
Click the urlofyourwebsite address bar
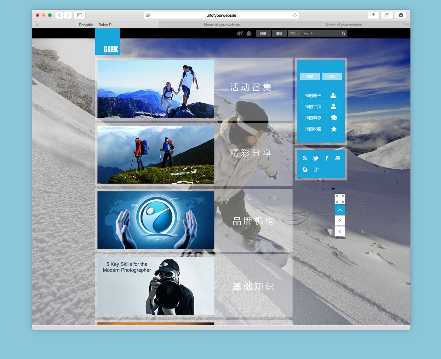[221, 15]
